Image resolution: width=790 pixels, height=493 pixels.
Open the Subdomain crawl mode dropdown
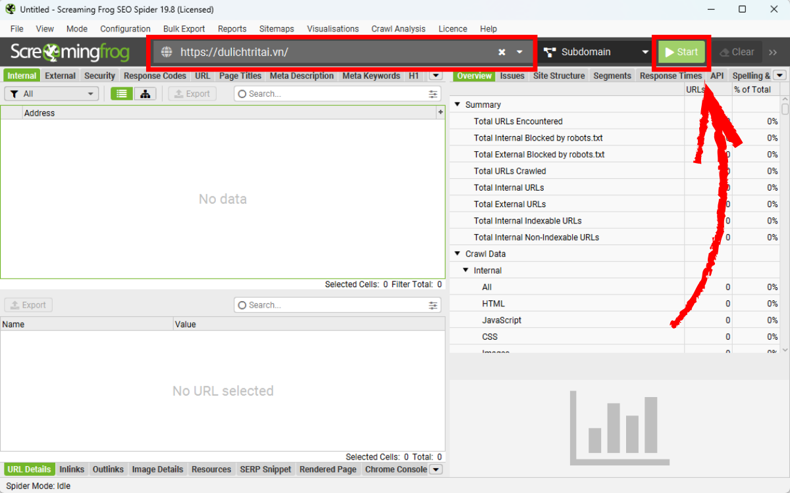[x=596, y=53]
